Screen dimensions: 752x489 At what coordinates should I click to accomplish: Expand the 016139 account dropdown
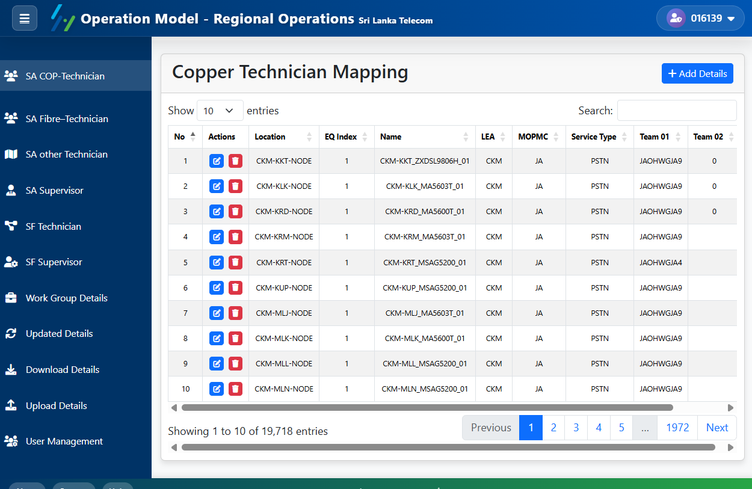coord(701,18)
